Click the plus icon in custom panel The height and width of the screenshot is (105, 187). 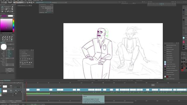pyautogui.click(x=20, y=66)
